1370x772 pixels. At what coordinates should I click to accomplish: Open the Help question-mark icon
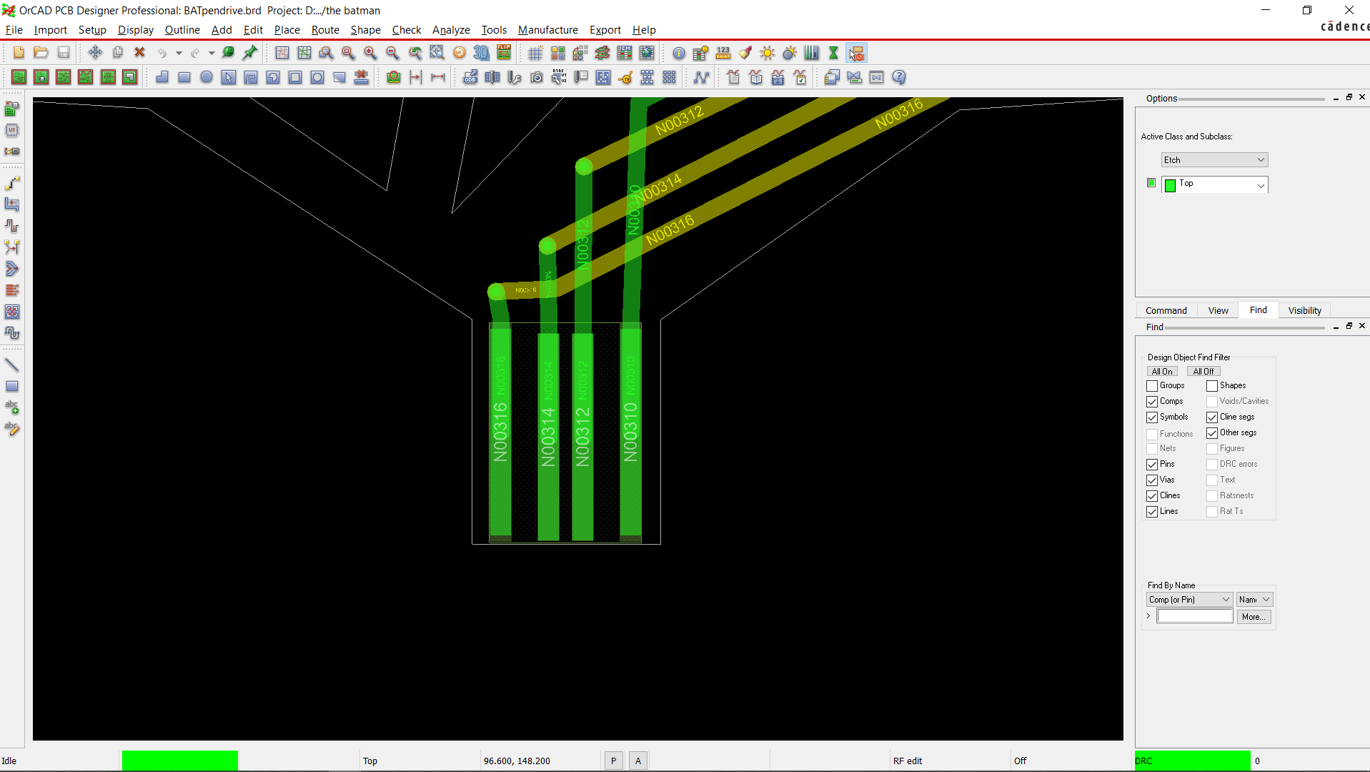click(899, 77)
